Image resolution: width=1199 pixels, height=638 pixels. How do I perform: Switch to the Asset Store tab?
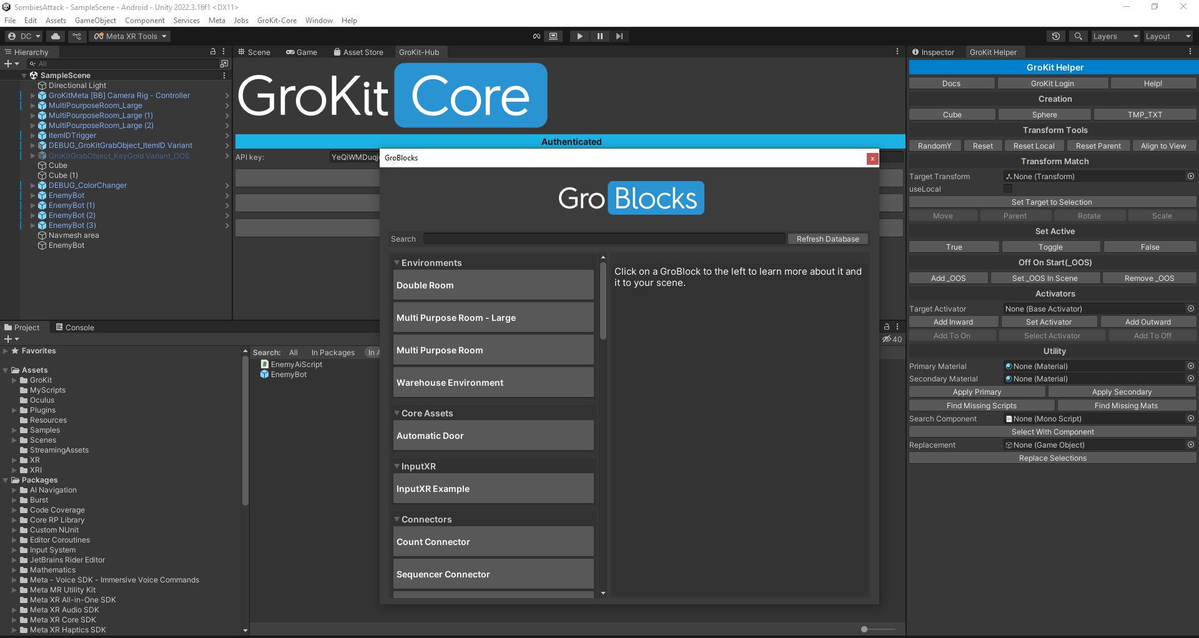click(x=358, y=52)
